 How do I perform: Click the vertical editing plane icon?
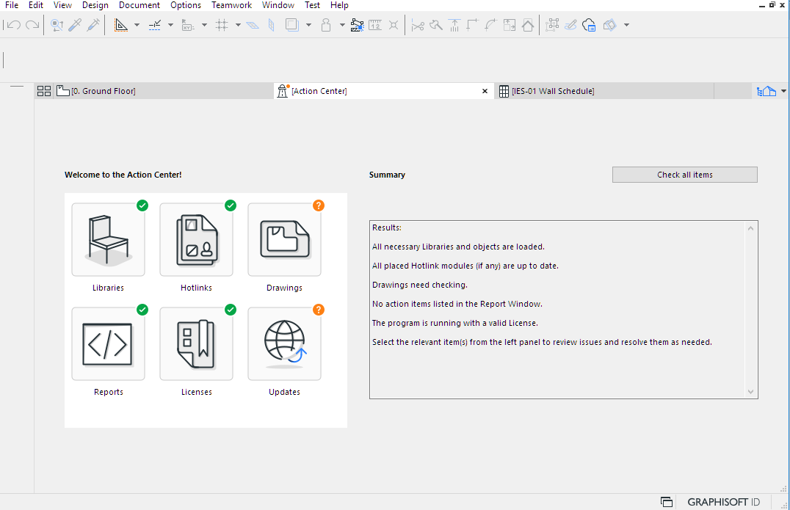click(x=272, y=25)
